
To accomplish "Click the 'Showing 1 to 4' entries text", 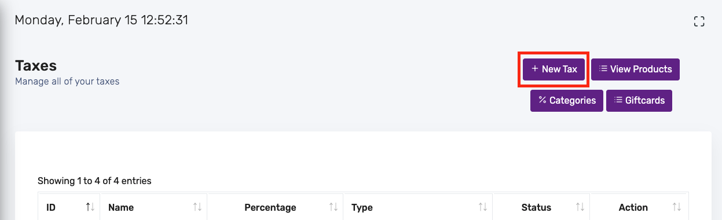I will [x=94, y=181].
